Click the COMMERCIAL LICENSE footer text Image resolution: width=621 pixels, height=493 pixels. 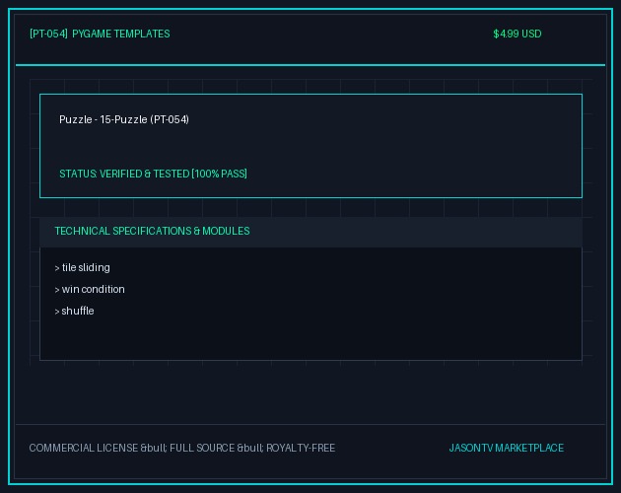click(84, 448)
